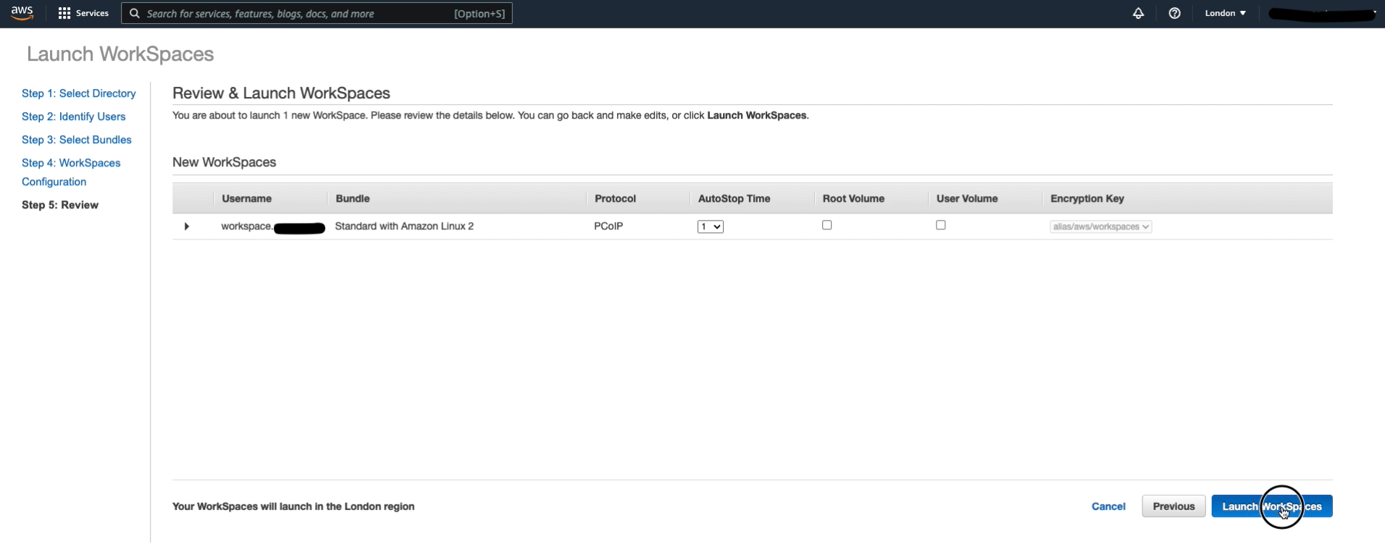Click the Encryption Key column header
This screenshot has height=547, width=1385.
(1087, 199)
